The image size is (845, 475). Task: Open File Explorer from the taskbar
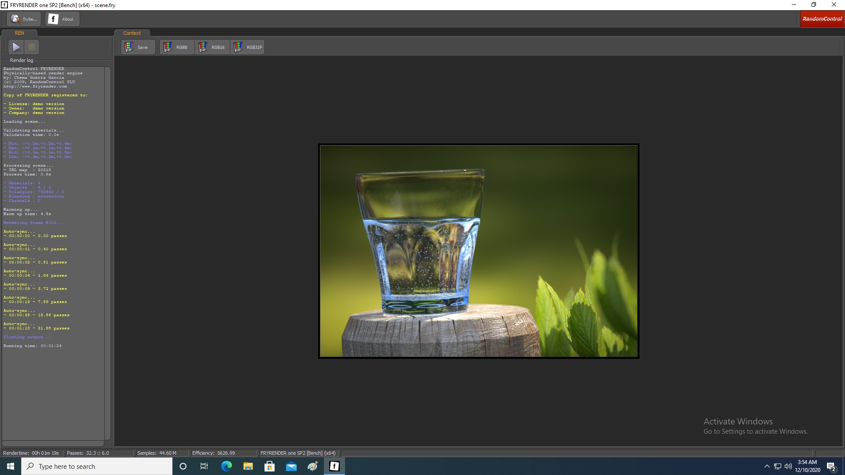(248, 466)
